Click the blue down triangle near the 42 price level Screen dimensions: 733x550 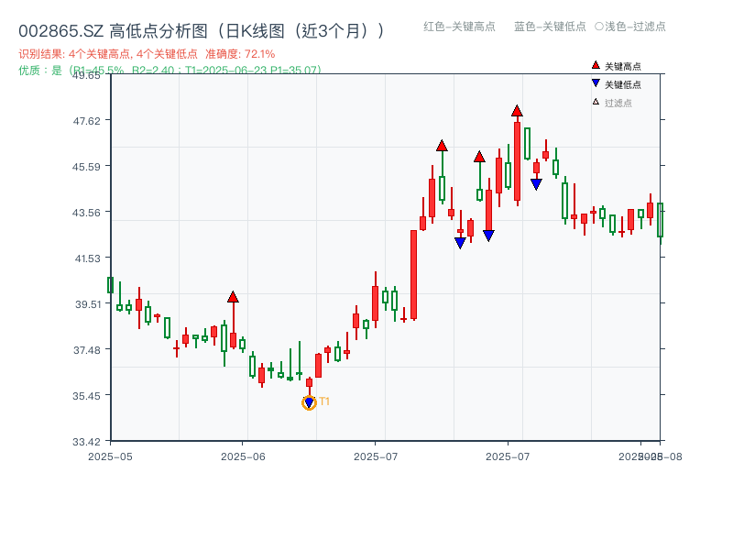coord(460,241)
